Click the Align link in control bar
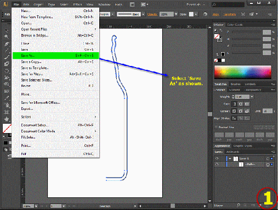 tap(215, 14)
